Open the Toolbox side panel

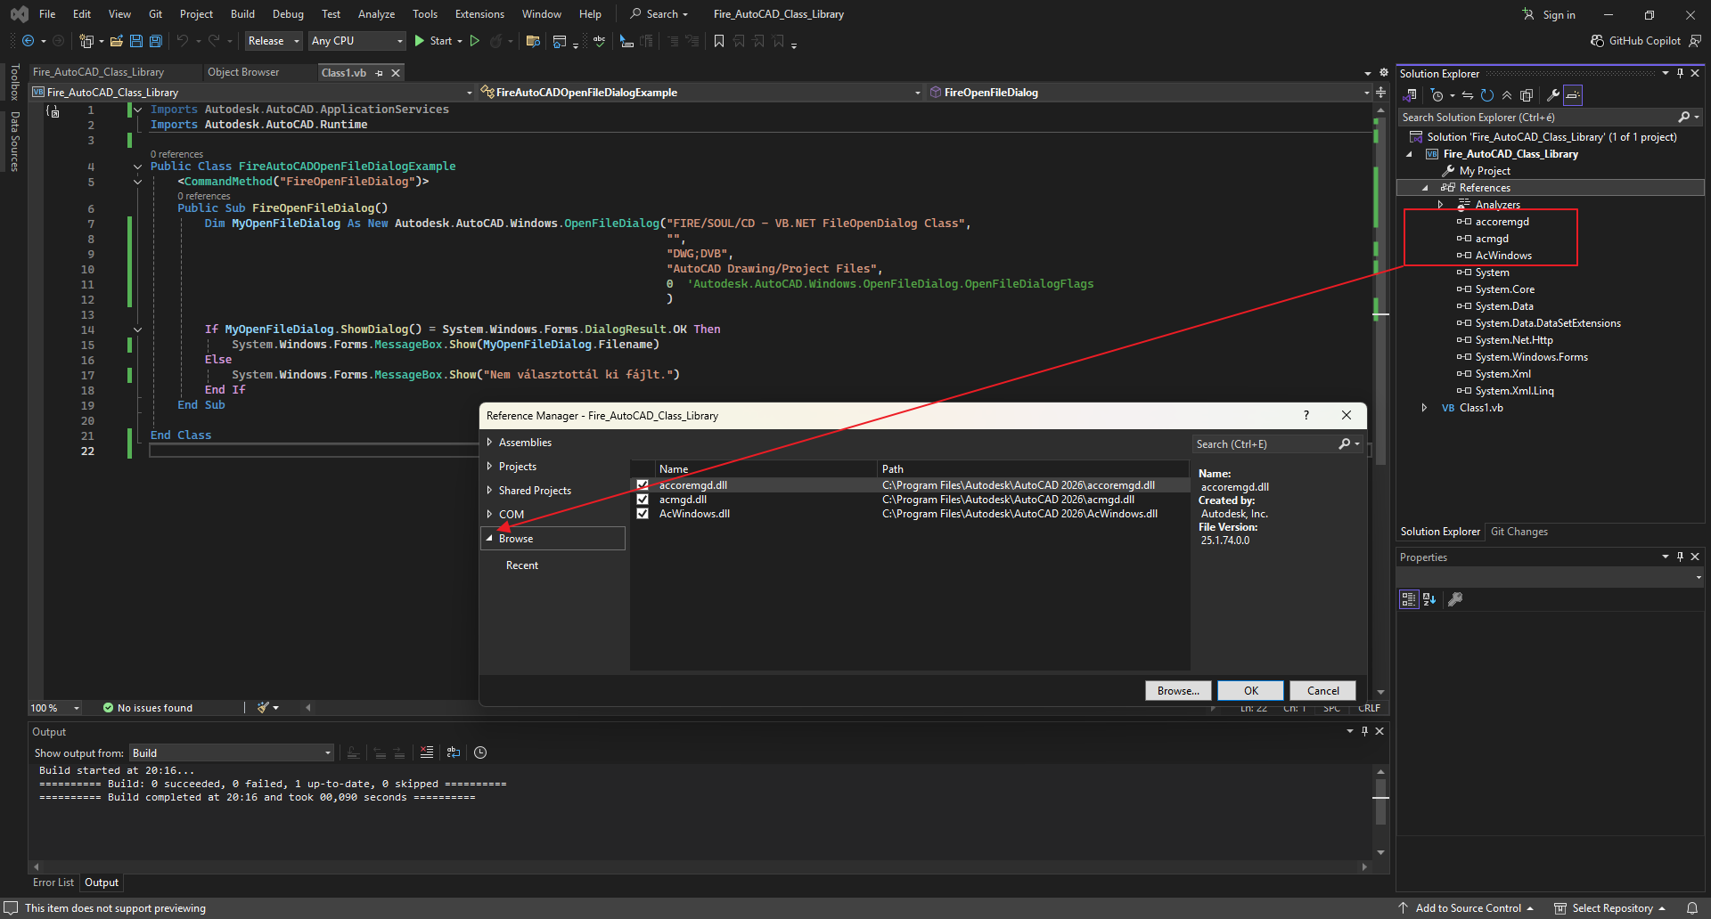coord(14,82)
